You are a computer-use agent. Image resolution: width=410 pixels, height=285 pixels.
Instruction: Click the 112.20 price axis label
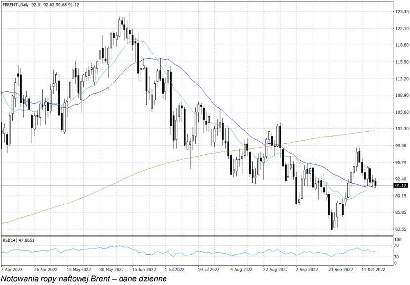401,79
